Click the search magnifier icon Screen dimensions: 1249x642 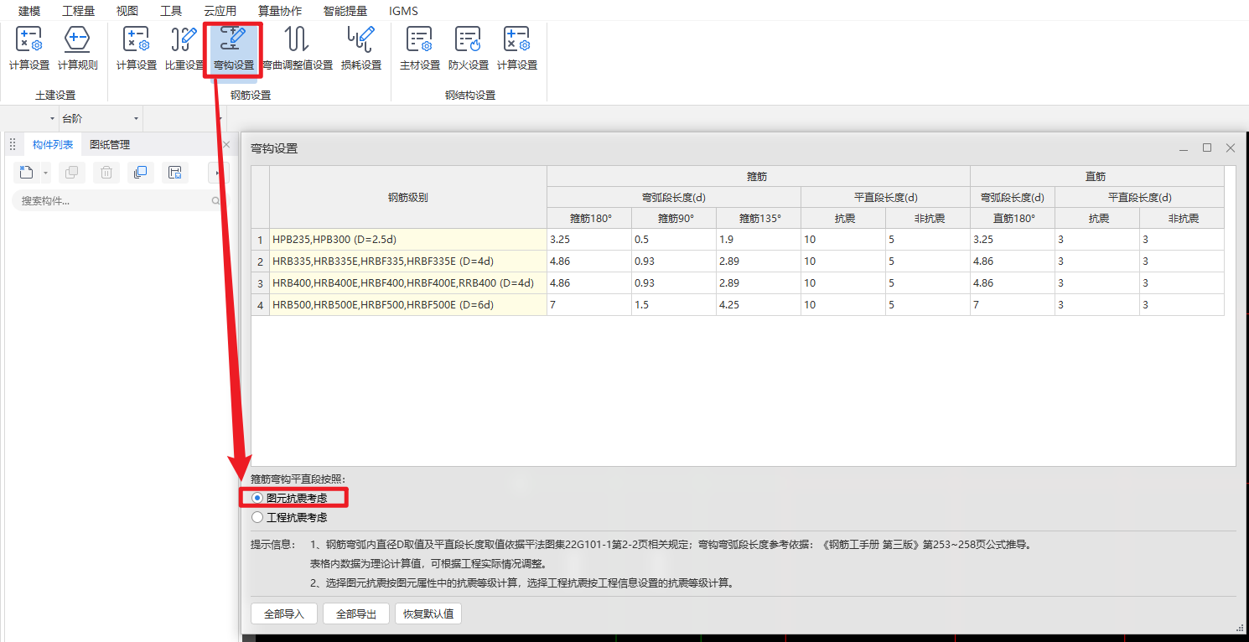pos(215,201)
